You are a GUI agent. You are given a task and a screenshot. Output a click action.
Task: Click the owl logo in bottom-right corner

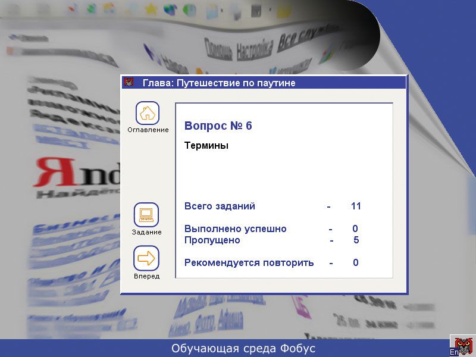point(462,343)
